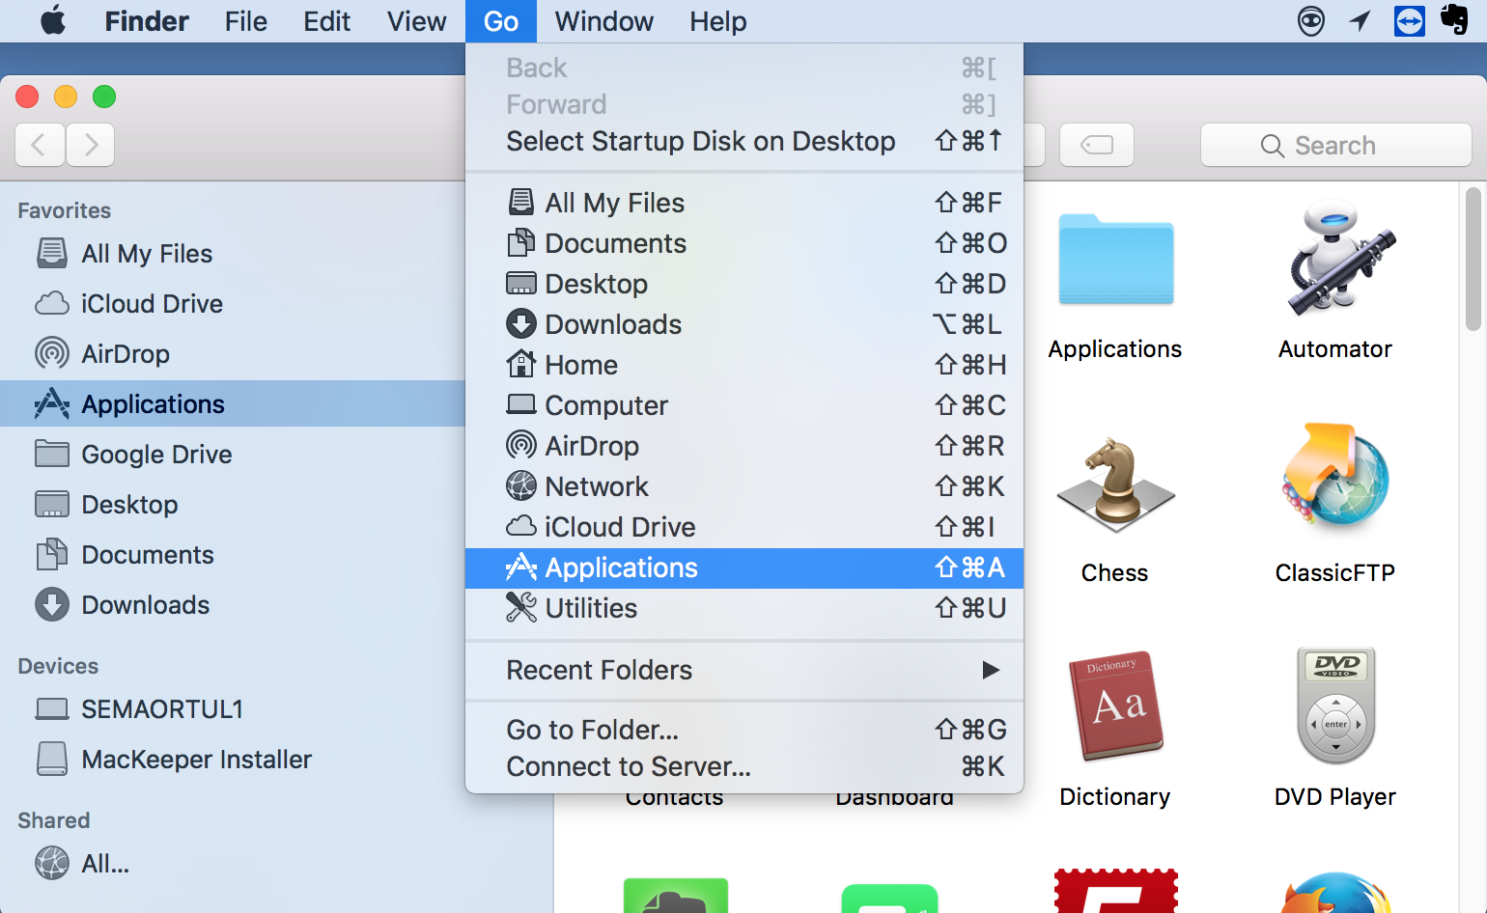Close the open Go menu
Viewport: 1487px width, 913px height.
tap(501, 21)
